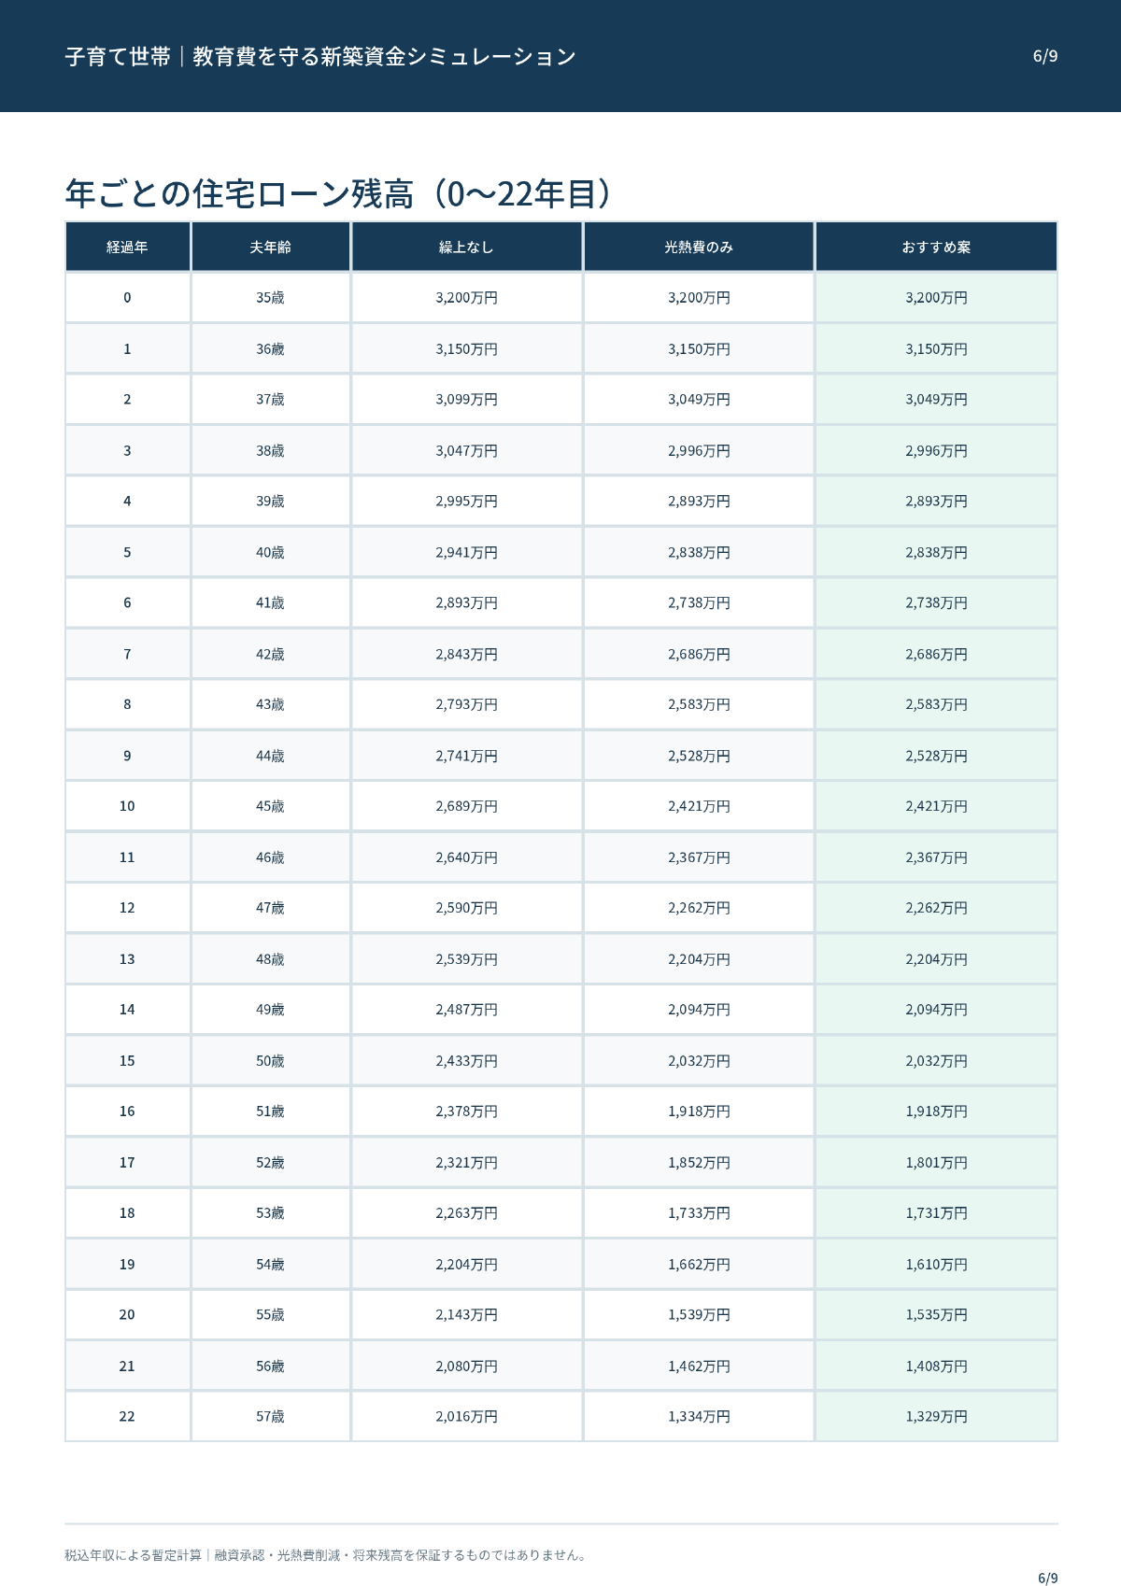The image size is (1121, 1586).
Task: Select the 2,689万円 cell in year 10
Action: [x=467, y=806]
